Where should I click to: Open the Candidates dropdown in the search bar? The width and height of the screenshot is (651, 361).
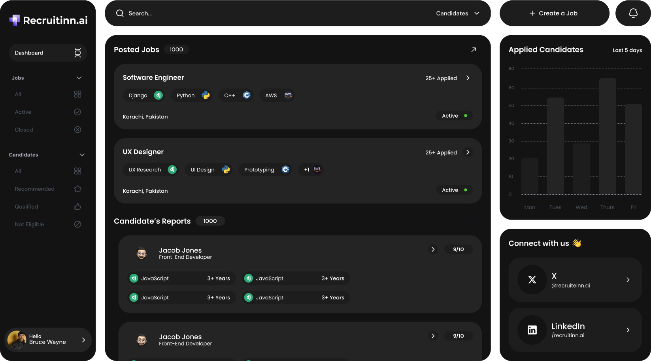[x=459, y=13]
